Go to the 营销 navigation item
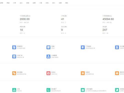Screen dimensions: 124x93 tap(28, 3)
